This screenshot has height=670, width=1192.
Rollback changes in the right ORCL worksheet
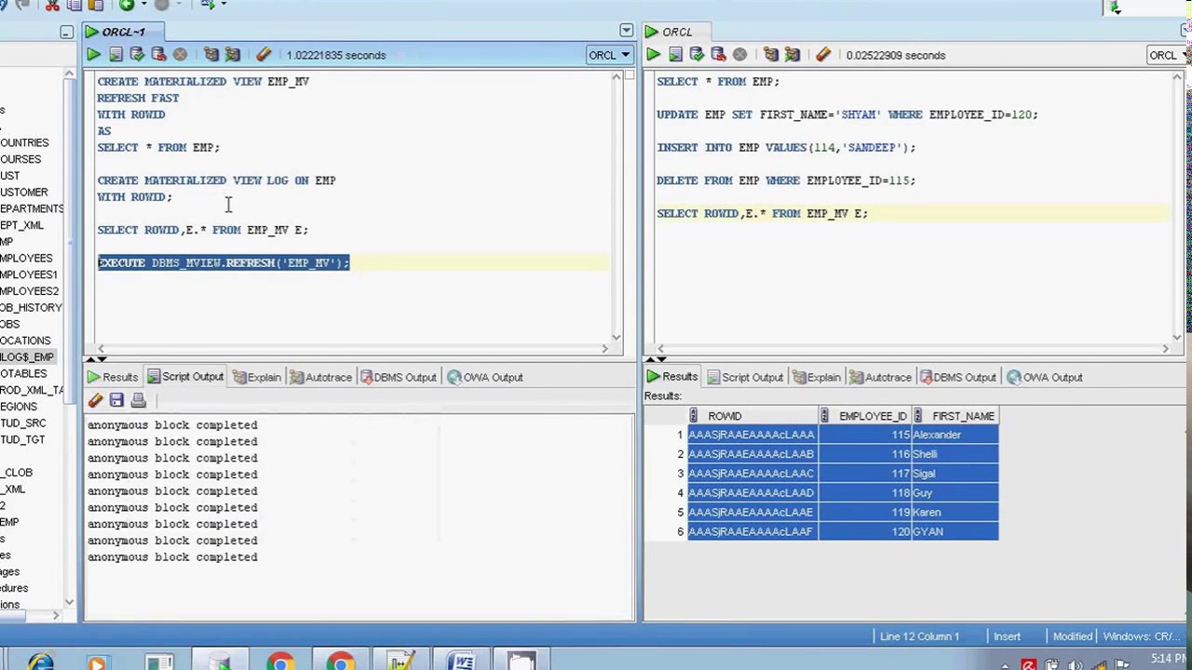tap(718, 55)
